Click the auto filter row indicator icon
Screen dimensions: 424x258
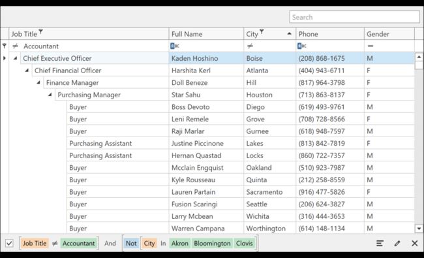click(5, 46)
